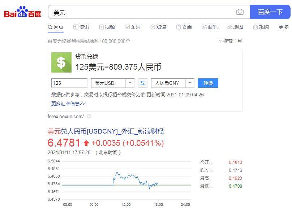
Task: Click the 最低 value 6.4708
Action: click(235, 186)
